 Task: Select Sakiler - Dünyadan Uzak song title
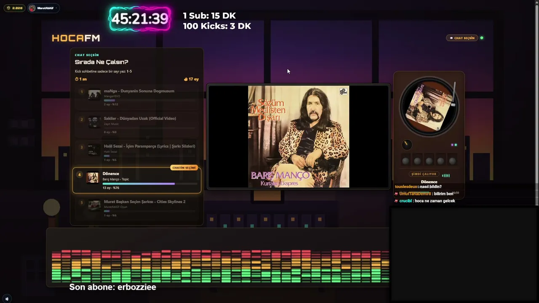pos(140,119)
